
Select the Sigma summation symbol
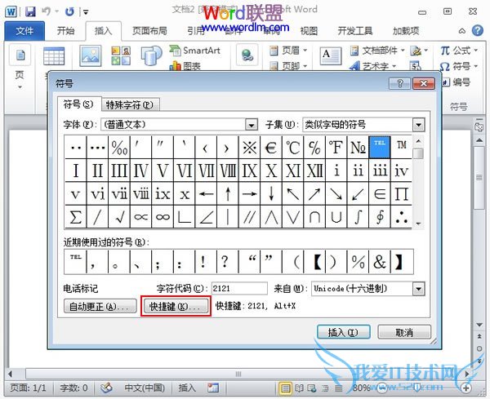click(76, 217)
